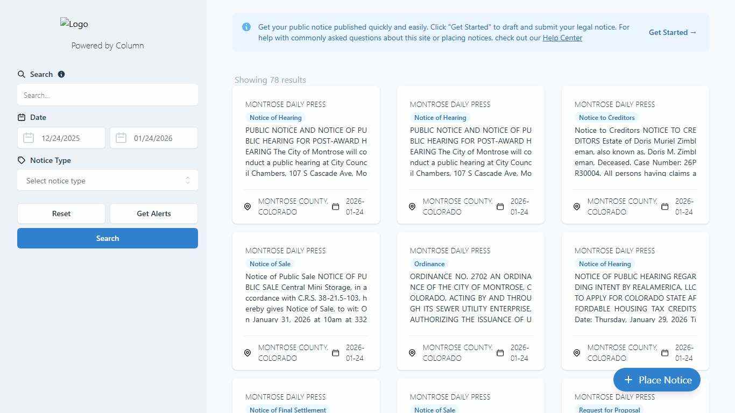Click location pin icon on Central Mini Storage card
The width and height of the screenshot is (735, 413).
(x=248, y=353)
